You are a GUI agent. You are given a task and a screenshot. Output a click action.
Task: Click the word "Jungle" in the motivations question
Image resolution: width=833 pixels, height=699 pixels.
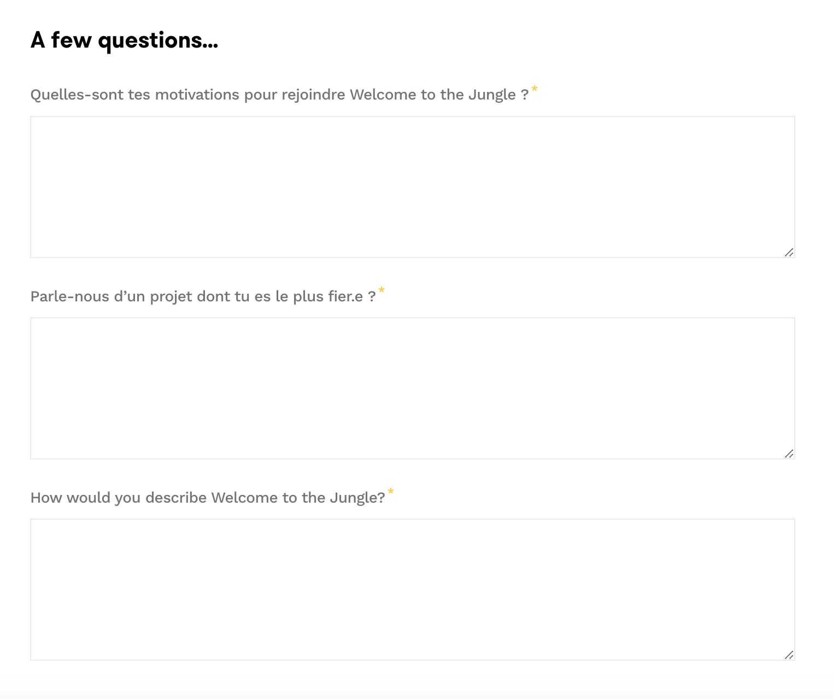pyautogui.click(x=492, y=95)
